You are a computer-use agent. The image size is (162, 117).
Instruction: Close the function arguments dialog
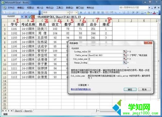click(x=148, y=42)
